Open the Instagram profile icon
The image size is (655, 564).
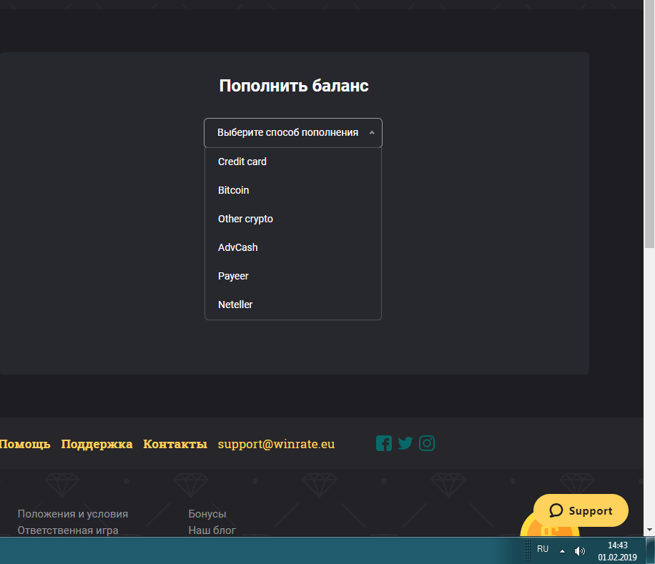[x=427, y=443]
